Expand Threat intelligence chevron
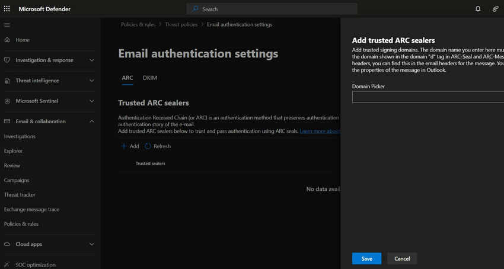 pos(91,81)
